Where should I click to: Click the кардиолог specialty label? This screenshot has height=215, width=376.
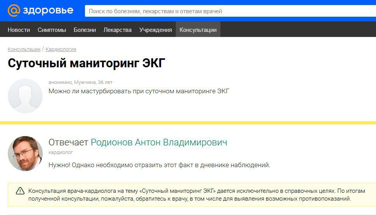point(61,152)
